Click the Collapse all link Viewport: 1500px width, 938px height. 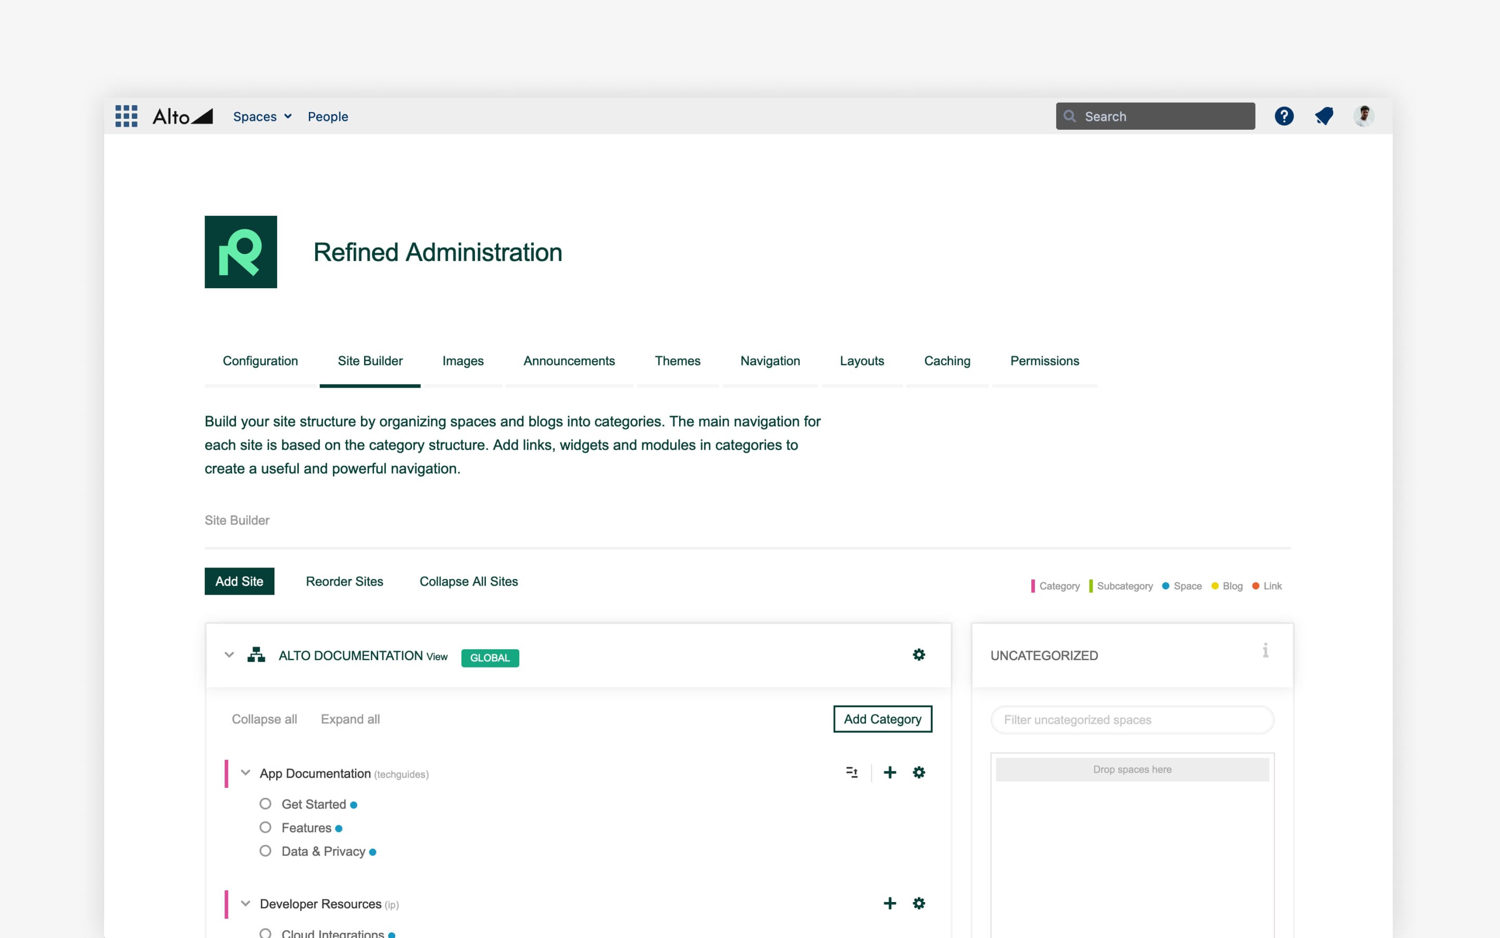pos(264,719)
